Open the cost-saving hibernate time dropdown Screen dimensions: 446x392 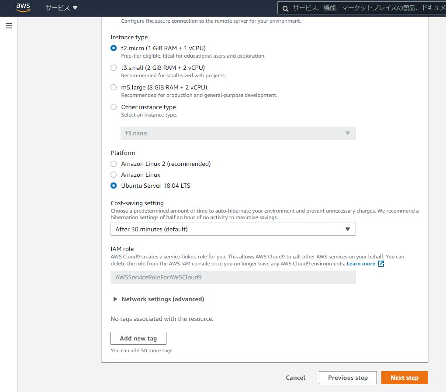[x=233, y=229]
